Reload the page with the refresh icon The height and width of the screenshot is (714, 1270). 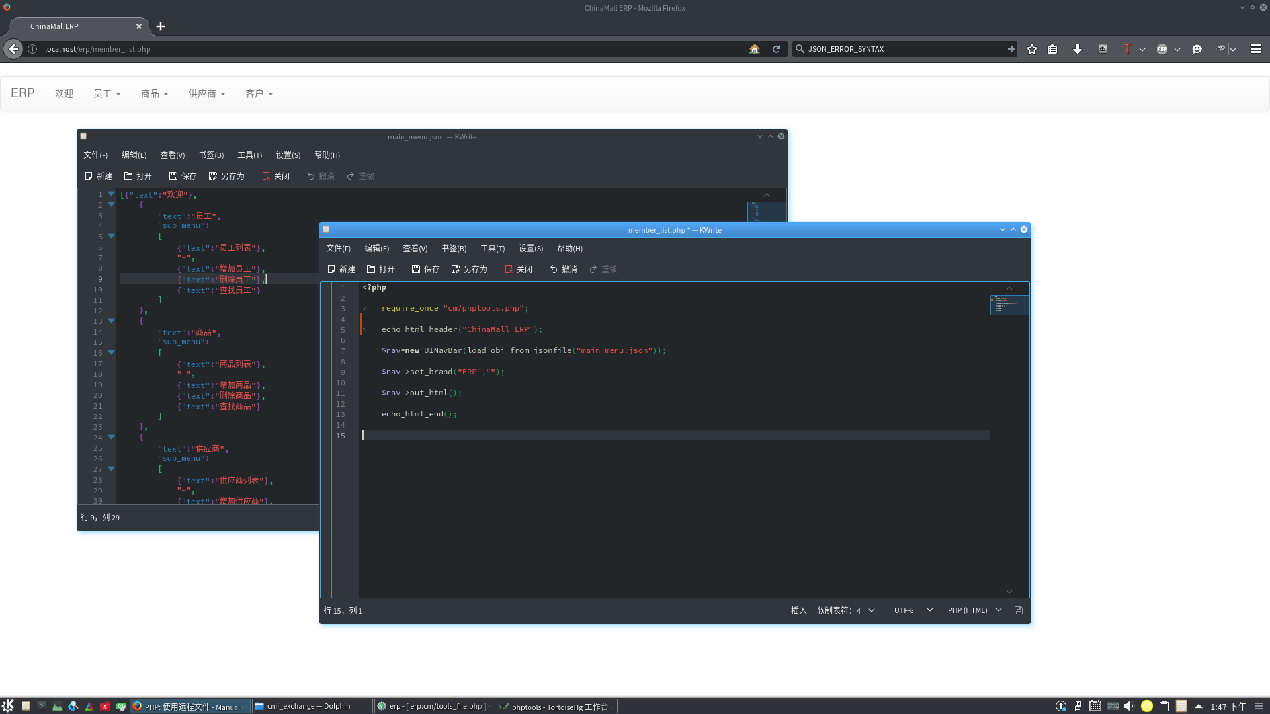pyautogui.click(x=776, y=49)
